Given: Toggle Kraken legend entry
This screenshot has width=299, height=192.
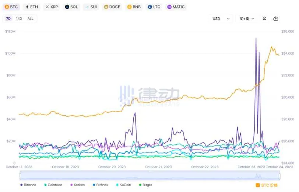Looking at the screenshot, I should [x=77, y=185].
